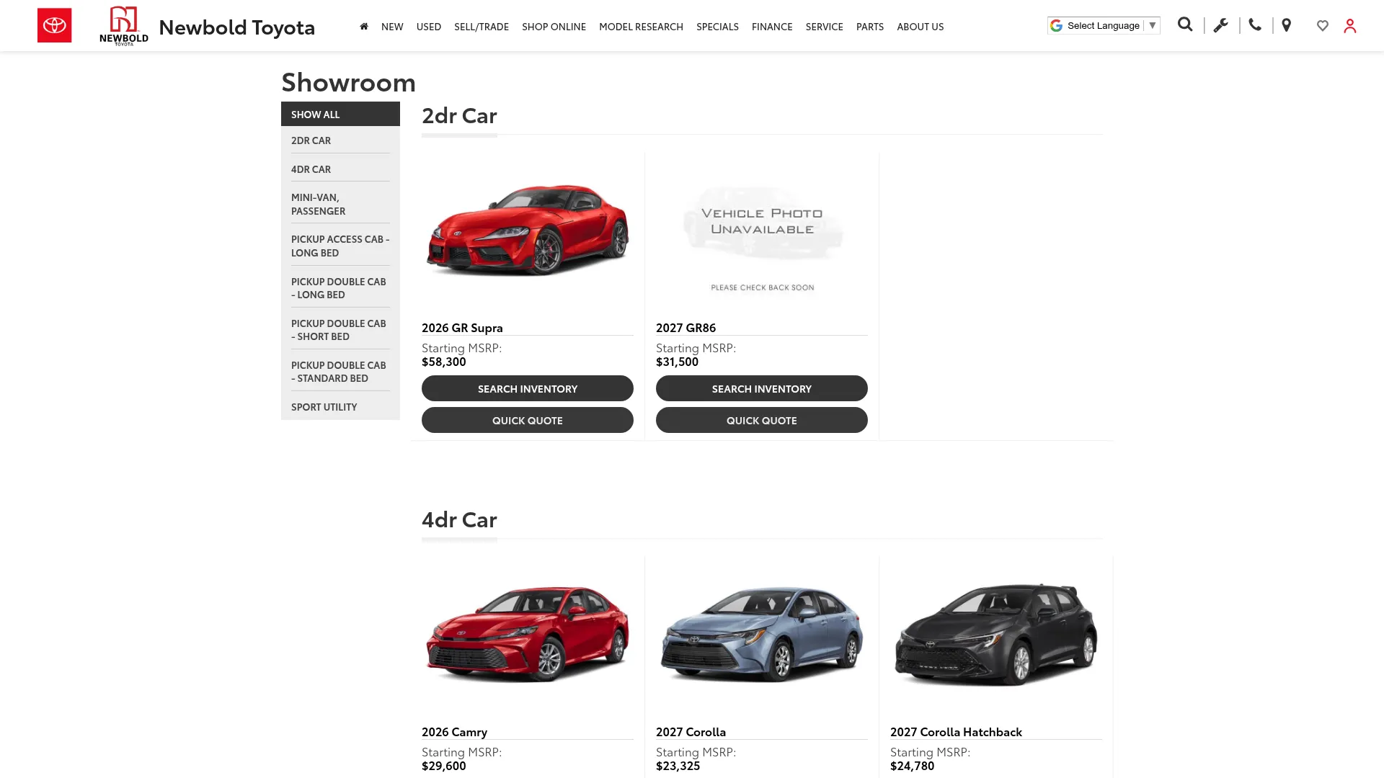Filter by PICKUP DOUBLE CAB - LONG BED
The width and height of the screenshot is (1384, 778).
340,287
